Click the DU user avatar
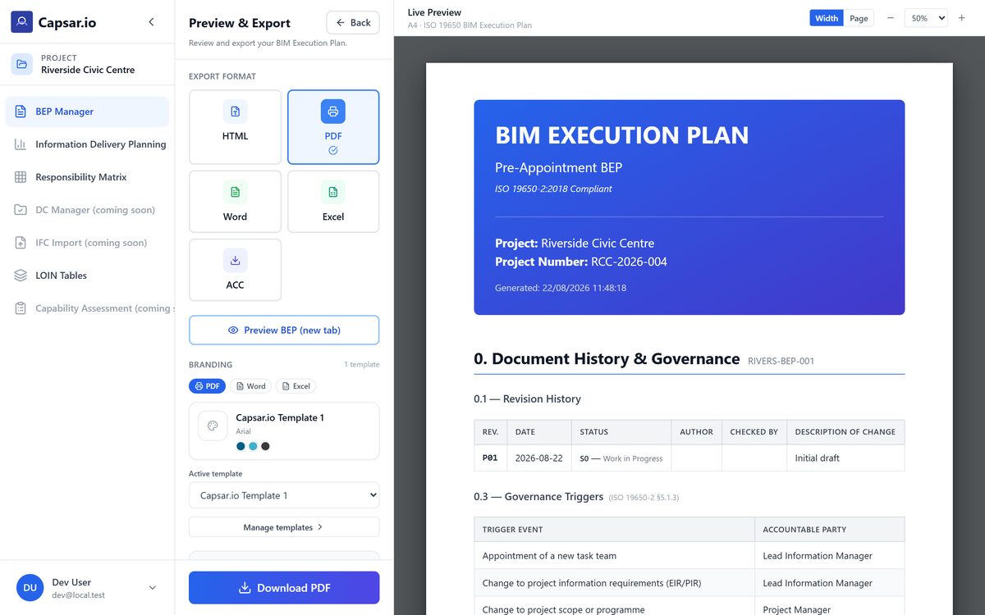This screenshot has width=985, height=615. tap(30, 588)
